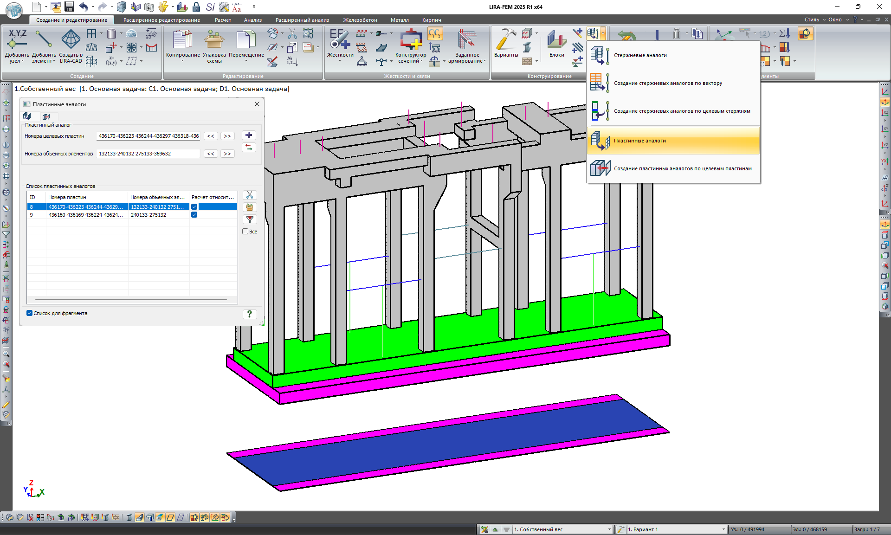Open the load case dropdown Собственный вес
This screenshot has height=535, width=891.
pos(609,529)
